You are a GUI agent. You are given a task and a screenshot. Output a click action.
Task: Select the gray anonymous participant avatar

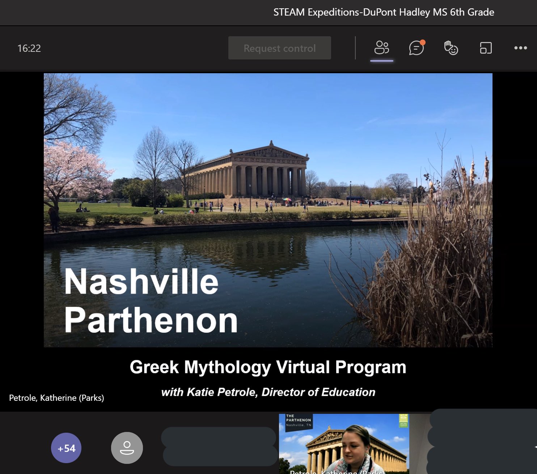(127, 448)
